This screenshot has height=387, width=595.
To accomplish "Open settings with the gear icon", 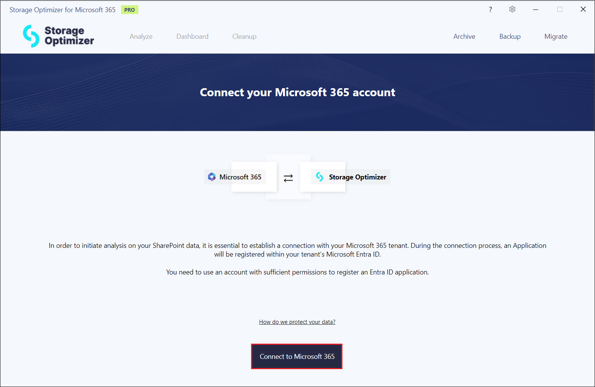I will coord(512,10).
